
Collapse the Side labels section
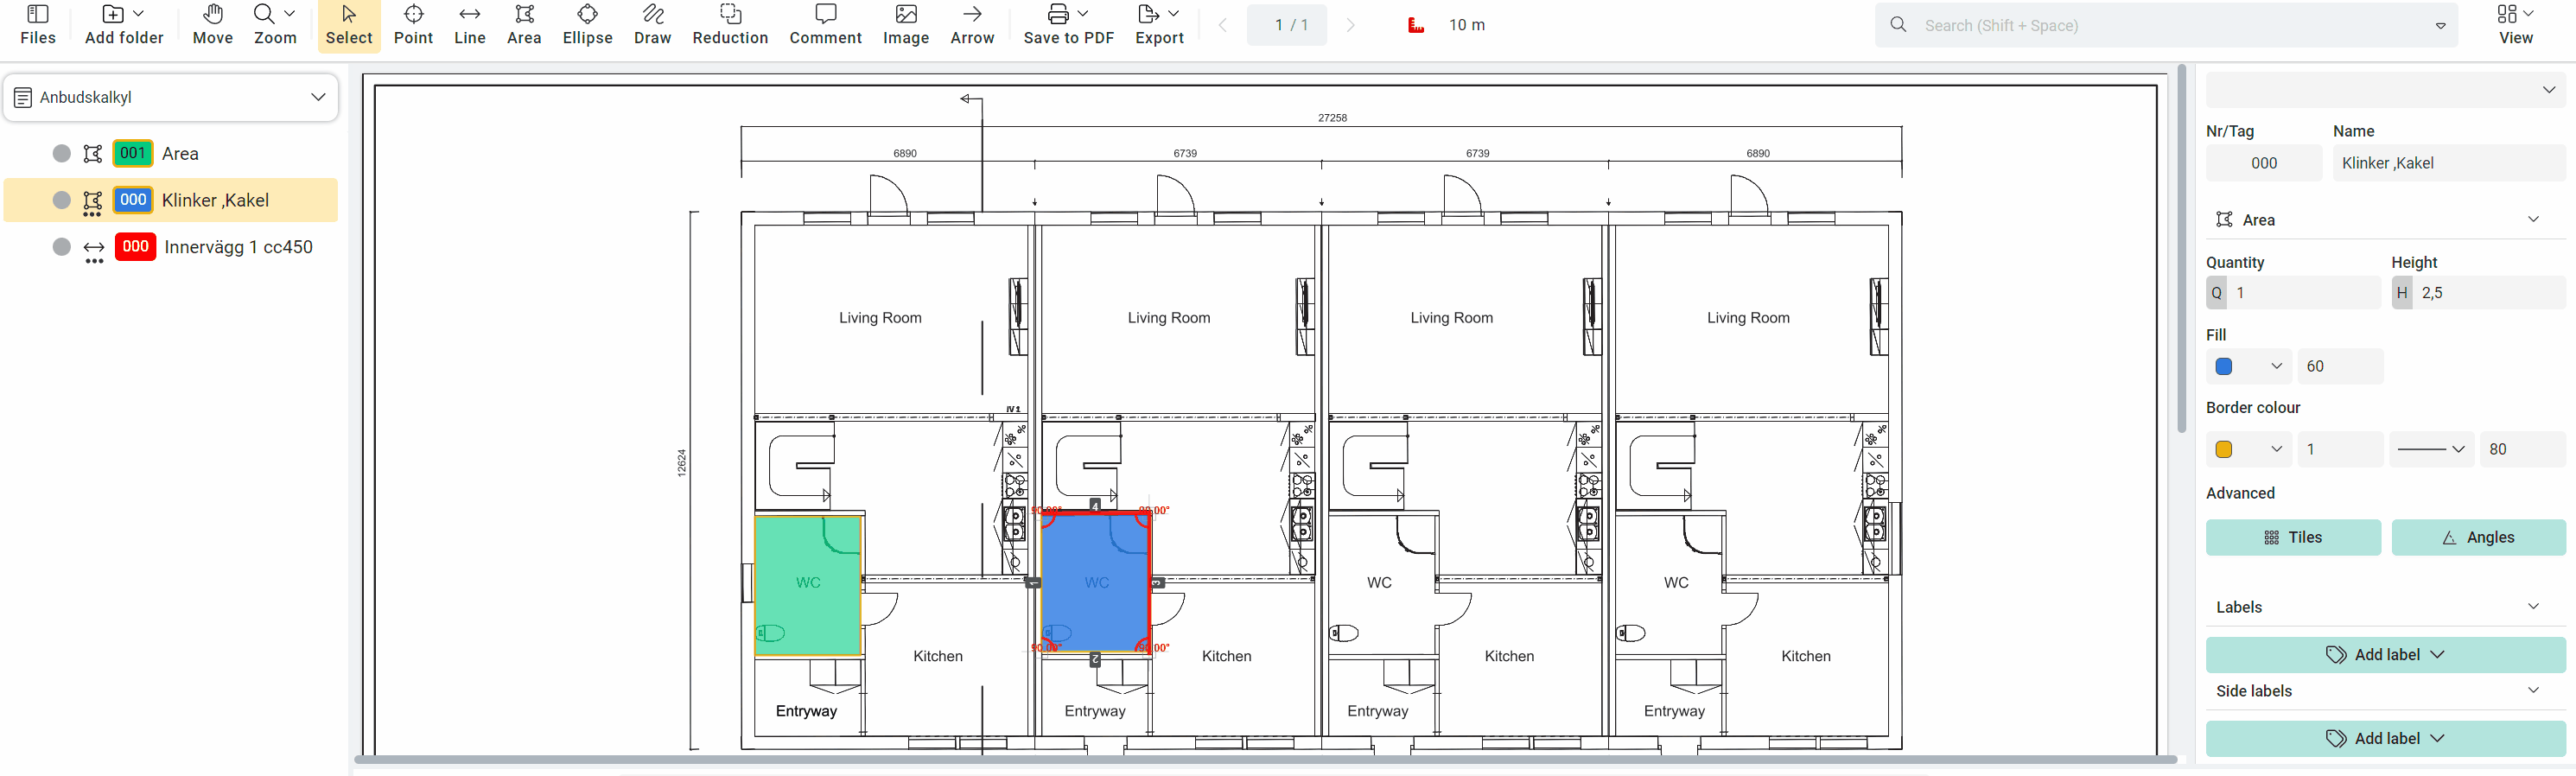point(2533,690)
